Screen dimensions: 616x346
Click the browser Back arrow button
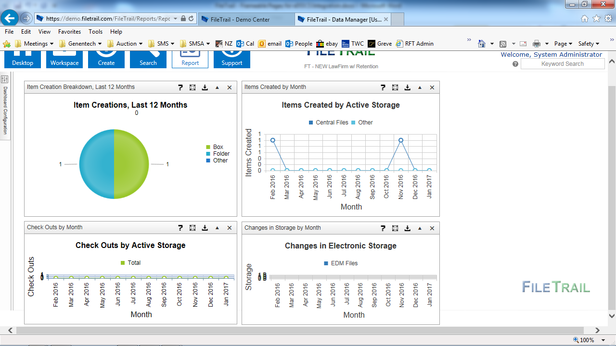[10, 18]
